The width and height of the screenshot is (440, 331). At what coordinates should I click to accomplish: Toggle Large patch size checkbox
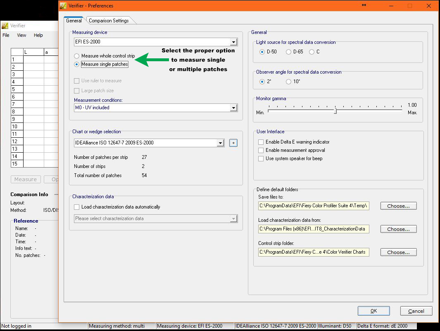pyautogui.click(x=76, y=91)
